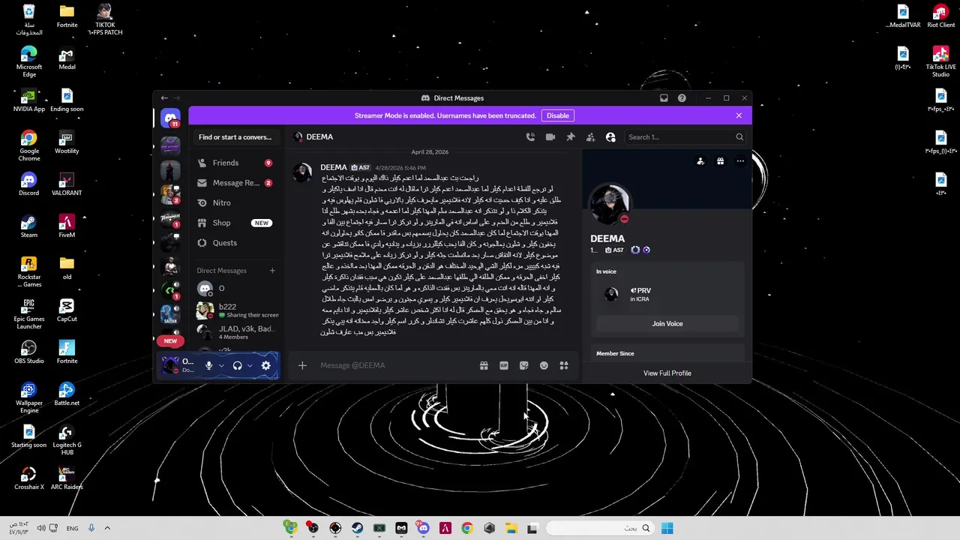Open Discord home Direct Messages icon
This screenshot has height=540, width=960.
170,118
